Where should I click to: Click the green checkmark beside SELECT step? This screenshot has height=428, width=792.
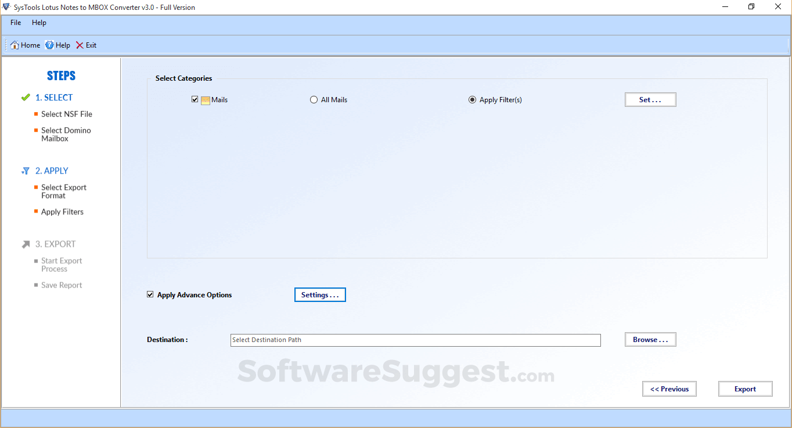click(x=26, y=97)
